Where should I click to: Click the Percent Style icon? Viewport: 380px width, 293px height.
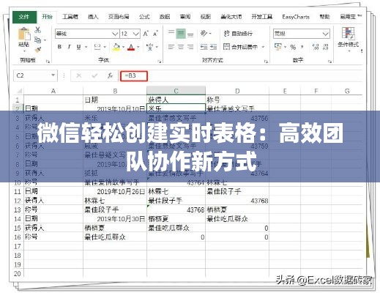pos(293,47)
